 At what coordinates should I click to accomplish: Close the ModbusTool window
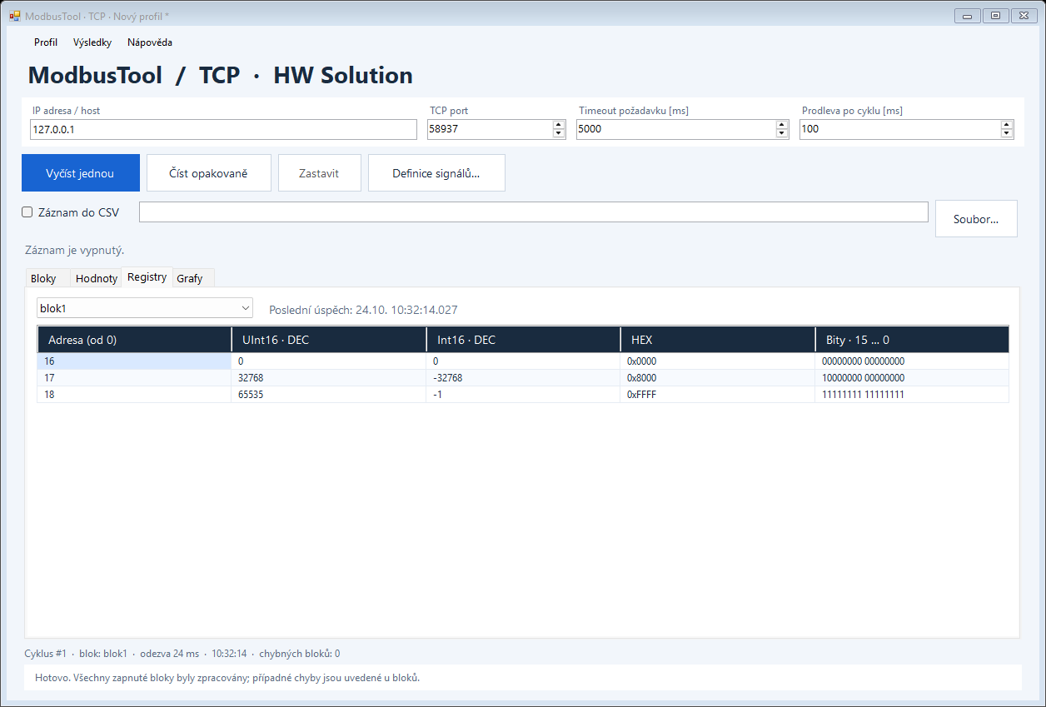pos(1024,15)
